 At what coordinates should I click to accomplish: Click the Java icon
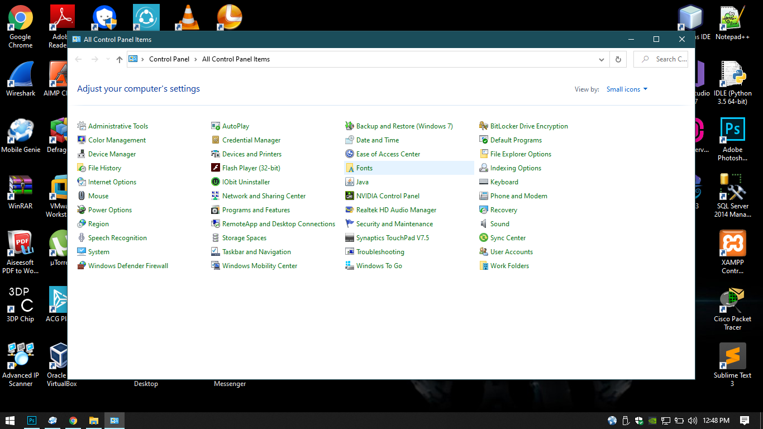pos(350,182)
